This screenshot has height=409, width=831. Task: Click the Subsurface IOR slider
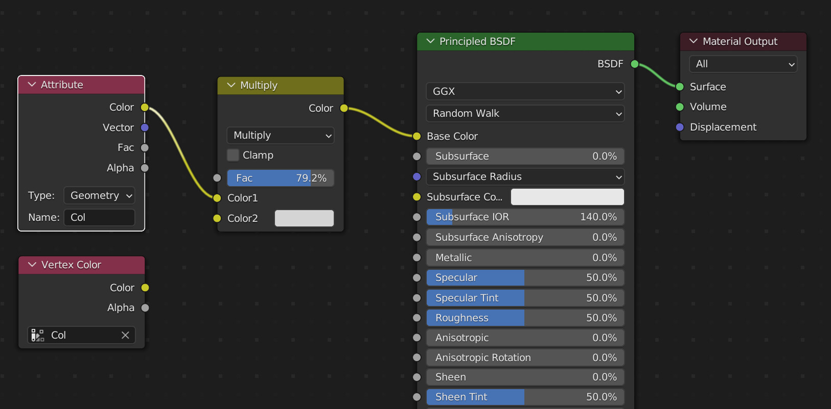point(525,217)
